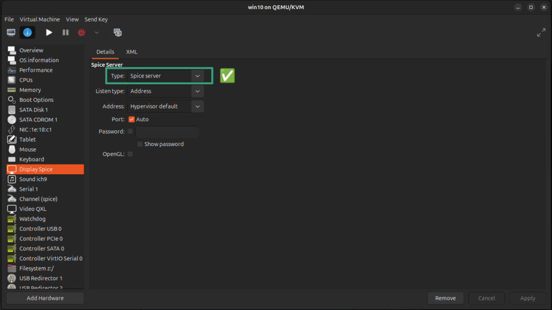This screenshot has height=310, width=552.
Task: Select Controller PCIe 0 entry
Action: click(45, 238)
